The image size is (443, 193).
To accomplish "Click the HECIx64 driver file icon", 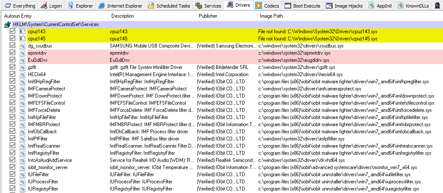I will [x=22, y=74].
